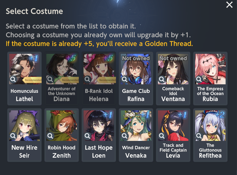Click the magnifier on Adventurer of the Unknown Diana
The width and height of the screenshot is (237, 175).
coord(50,79)
